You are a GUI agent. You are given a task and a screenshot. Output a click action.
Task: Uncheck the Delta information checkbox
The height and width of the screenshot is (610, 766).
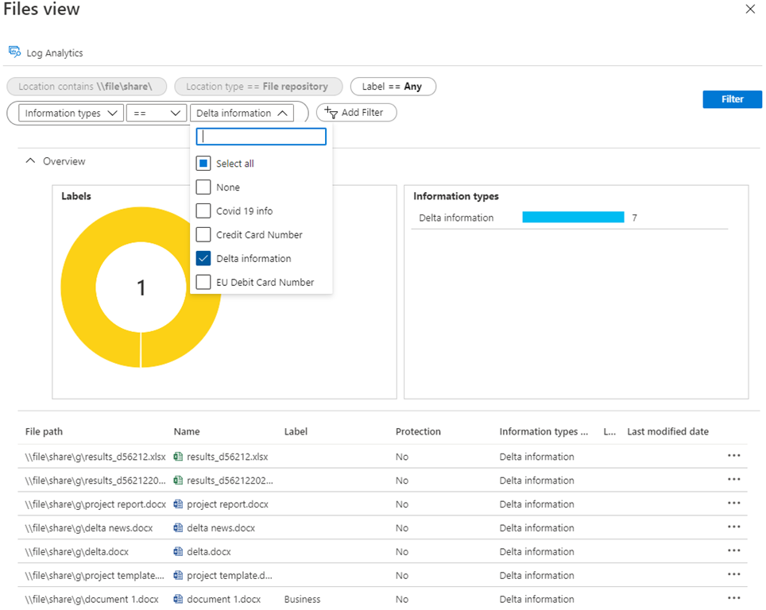point(203,259)
